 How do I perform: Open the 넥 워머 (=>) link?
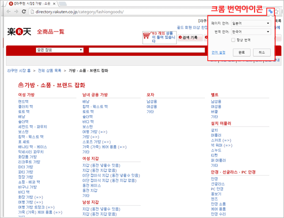[222, 145]
